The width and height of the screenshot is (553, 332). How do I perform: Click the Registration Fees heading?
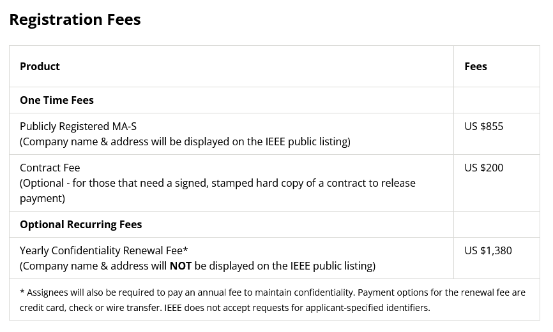pos(75,20)
